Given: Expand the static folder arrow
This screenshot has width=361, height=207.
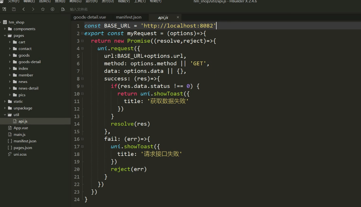Looking at the screenshot, I should click(x=5, y=101).
